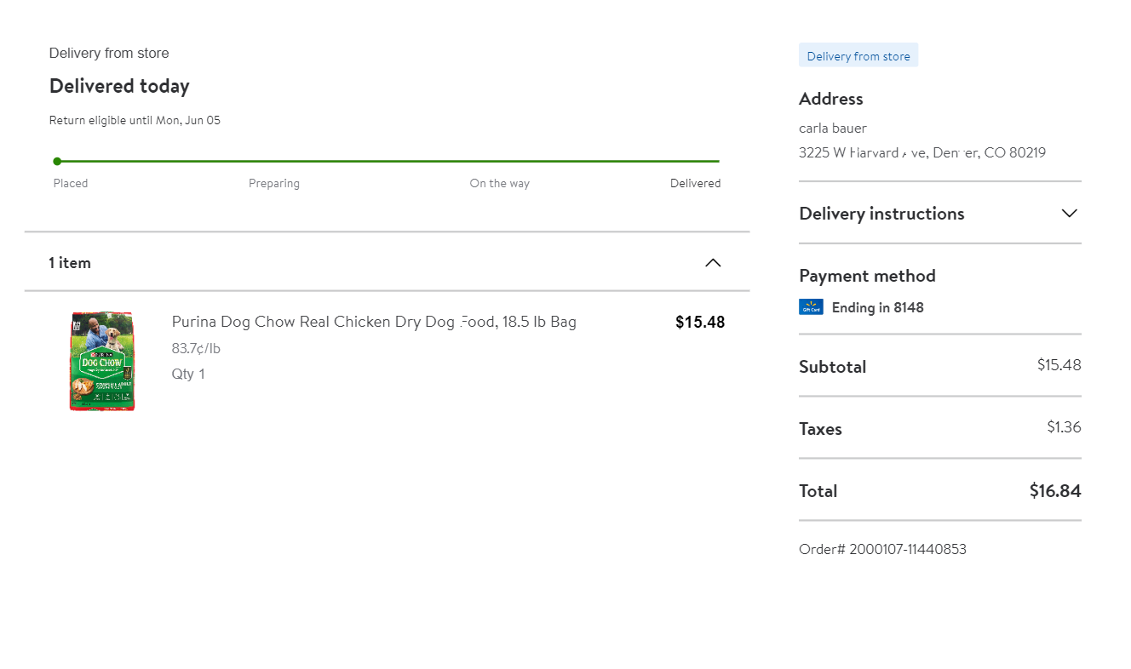
Task: Open the Purina Dog Chow product title
Action: [x=374, y=322]
